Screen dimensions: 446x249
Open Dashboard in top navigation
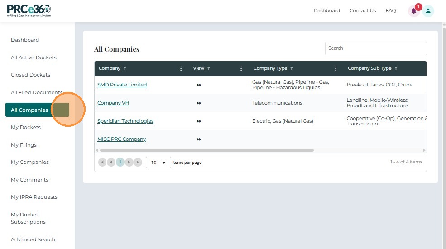(326, 10)
